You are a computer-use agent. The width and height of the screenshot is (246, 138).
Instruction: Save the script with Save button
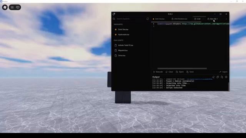(190, 72)
